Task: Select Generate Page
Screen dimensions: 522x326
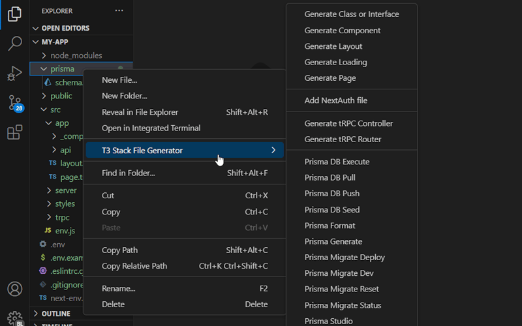Action: 352,78
